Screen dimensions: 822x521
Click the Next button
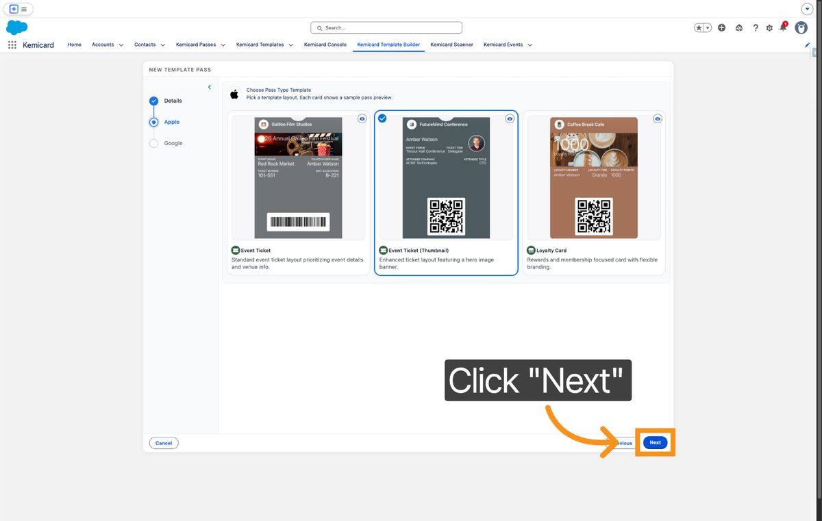(x=656, y=442)
